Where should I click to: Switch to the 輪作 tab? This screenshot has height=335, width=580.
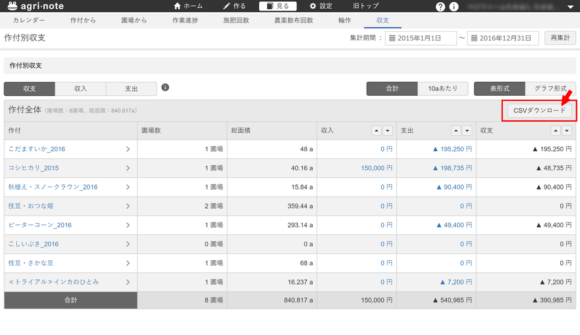pyautogui.click(x=344, y=20)
